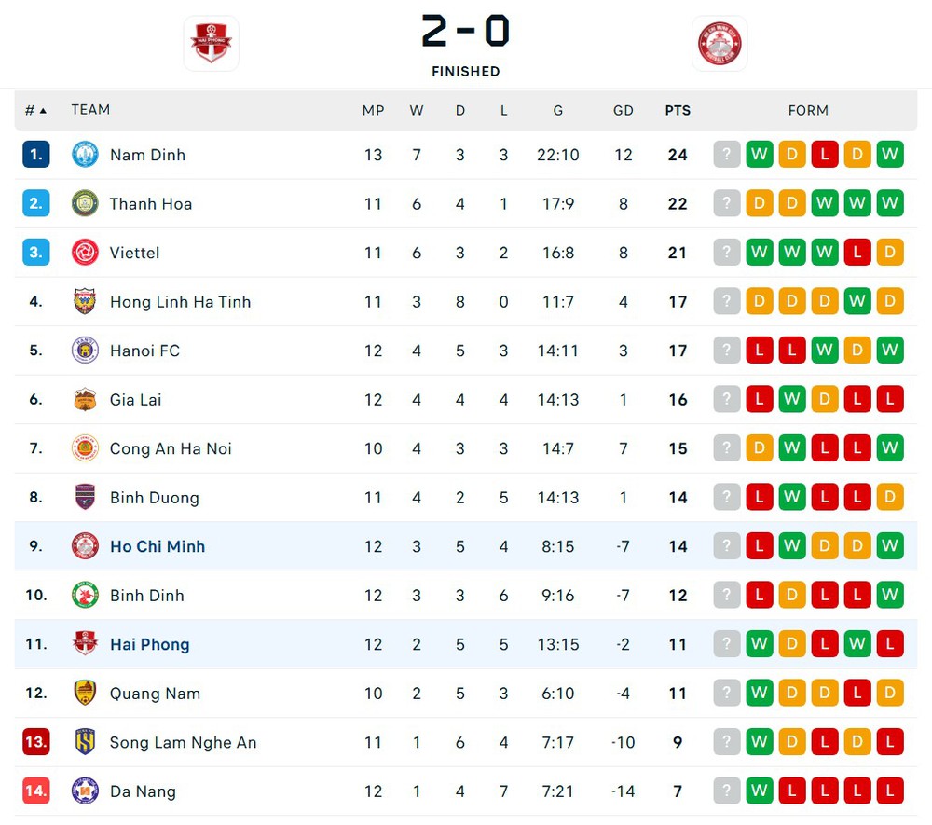Click Gia Lai's upcoming match question mark badge
This screenshot has width=932, height=825.
click(727, 400)
